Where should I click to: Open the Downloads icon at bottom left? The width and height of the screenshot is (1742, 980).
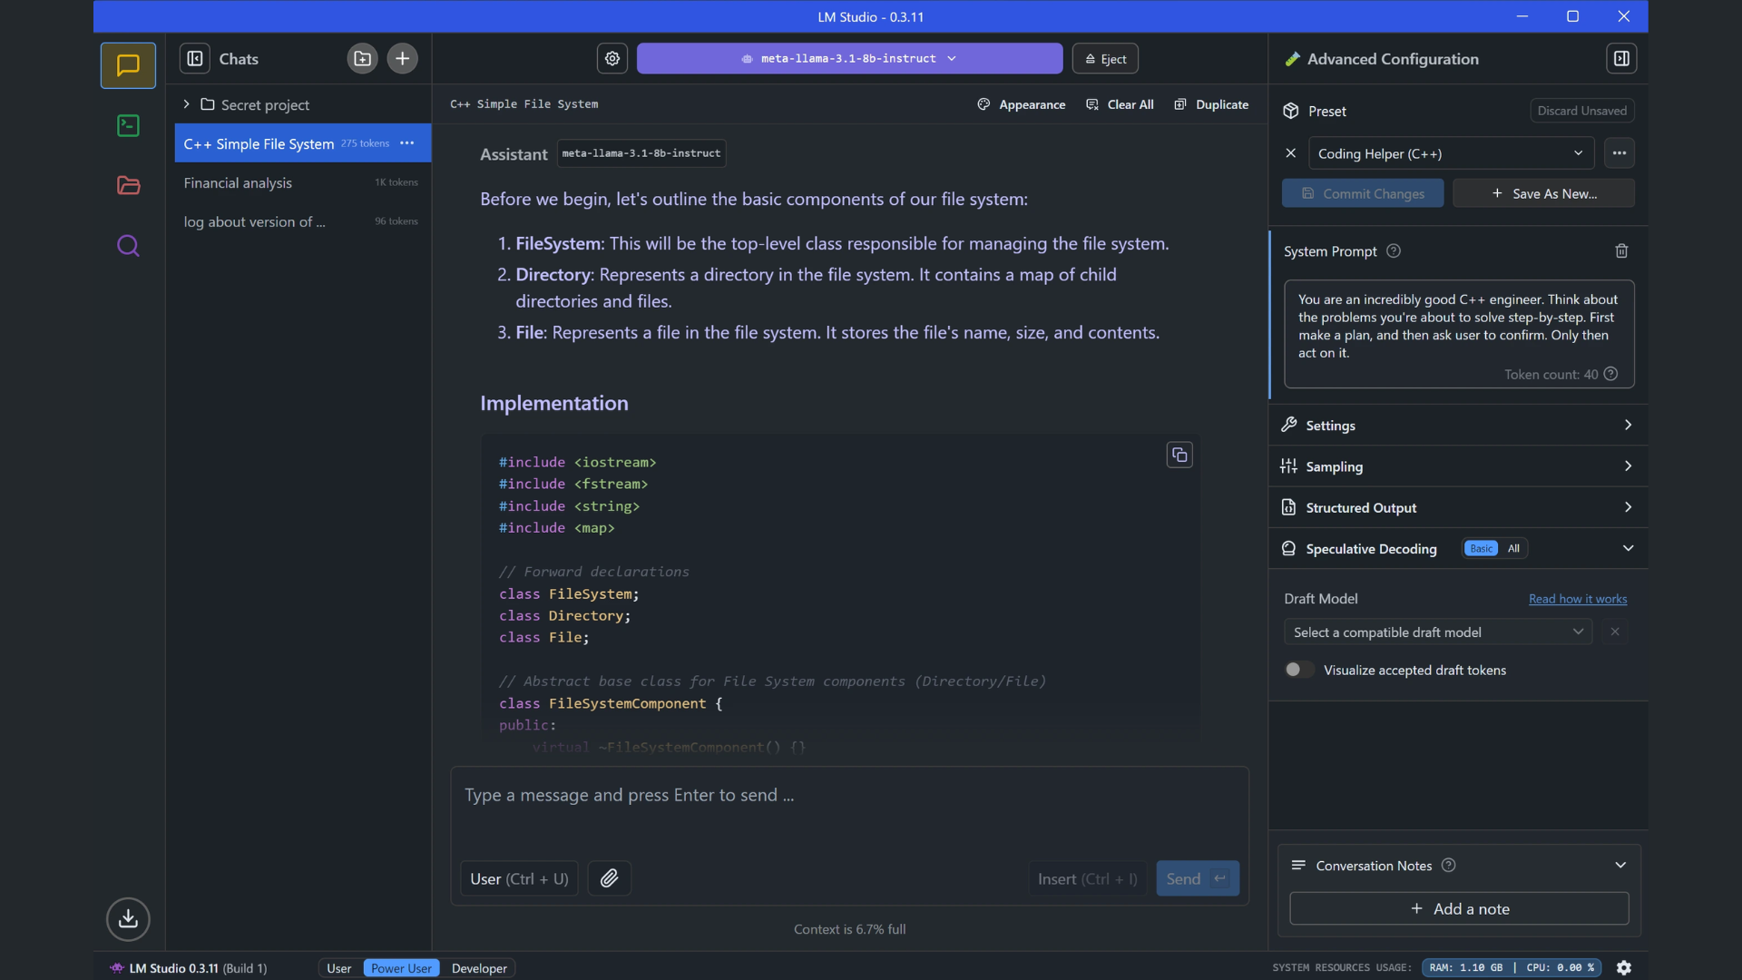point(128,919)
